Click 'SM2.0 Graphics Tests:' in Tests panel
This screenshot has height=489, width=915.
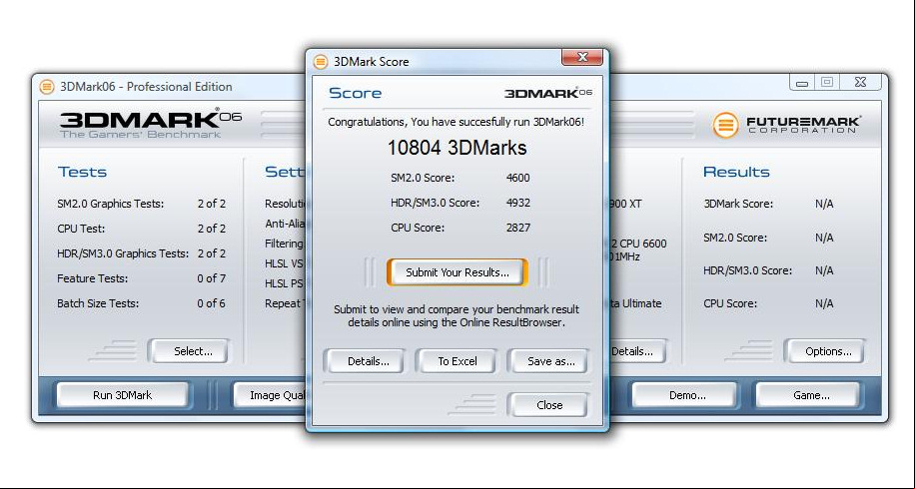click(110, 204)
